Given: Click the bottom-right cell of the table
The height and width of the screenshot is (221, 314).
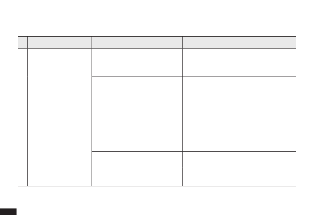Looking at the screenshot, I should (x=239, y=177).
